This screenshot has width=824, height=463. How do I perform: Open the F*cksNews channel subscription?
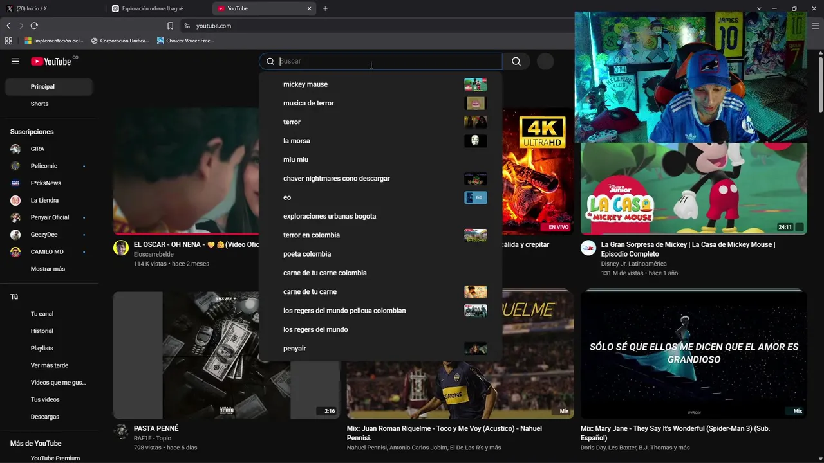coord(49,183)
